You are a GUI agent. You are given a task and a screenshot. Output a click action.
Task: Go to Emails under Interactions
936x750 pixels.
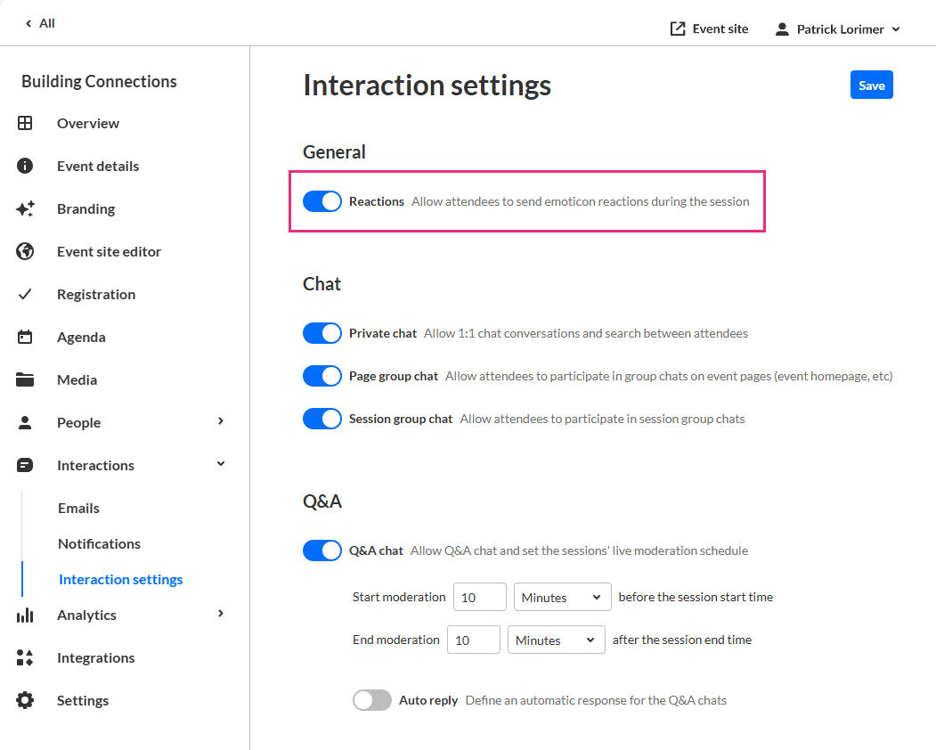click(x=78, y=508)
